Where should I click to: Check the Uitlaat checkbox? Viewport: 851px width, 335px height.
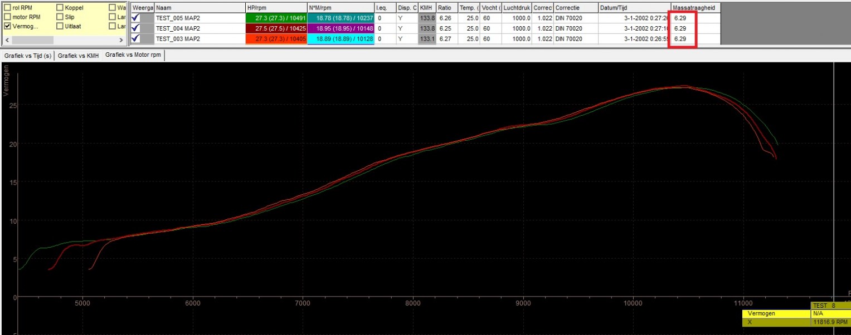coord(60,26)
